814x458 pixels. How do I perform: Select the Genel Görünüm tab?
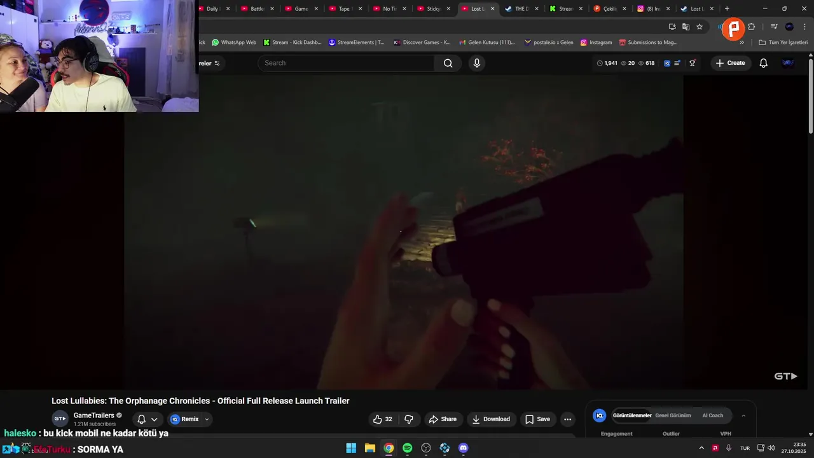click(x=673, y=415)
